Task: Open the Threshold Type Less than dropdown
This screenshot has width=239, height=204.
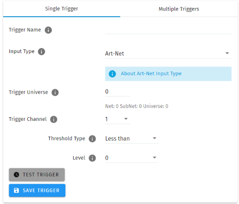Action: pyautogui.click(x=132, y=138)
